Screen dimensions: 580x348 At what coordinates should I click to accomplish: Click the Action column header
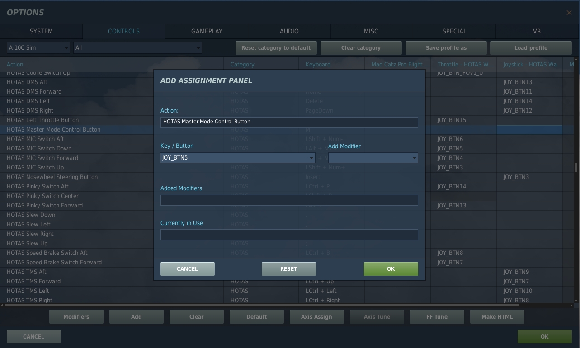112,64
